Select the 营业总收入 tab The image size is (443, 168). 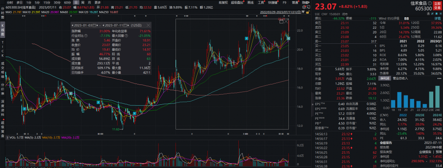[x=400, y=78]
